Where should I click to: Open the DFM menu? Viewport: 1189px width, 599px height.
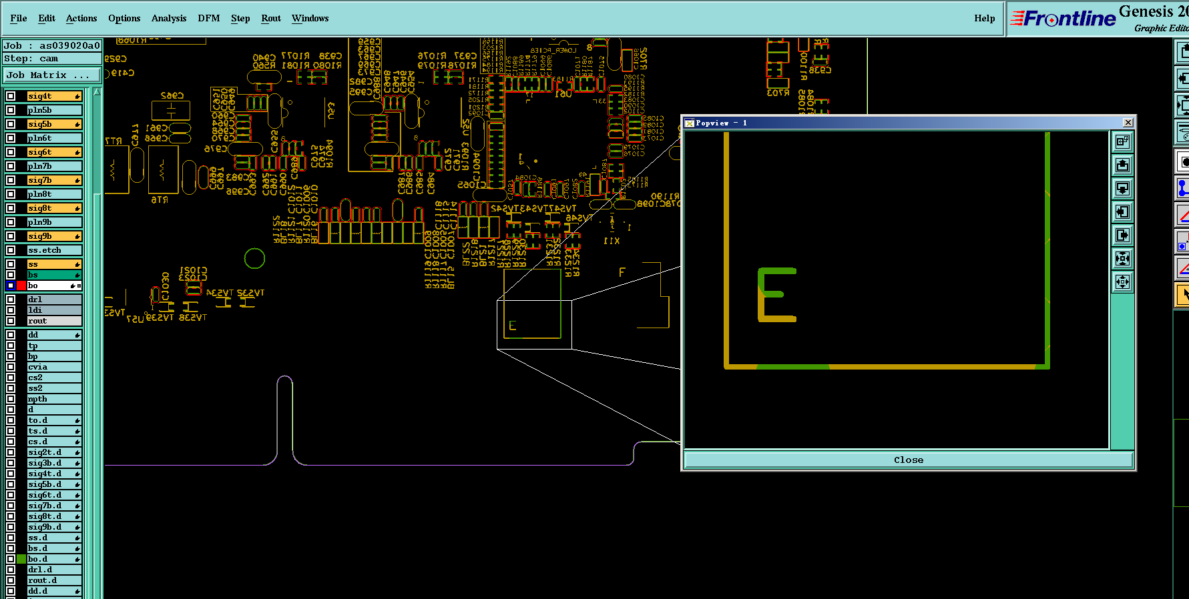coord(209,18)
